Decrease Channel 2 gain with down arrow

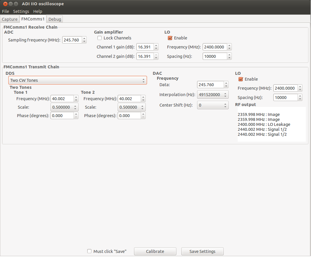(x=156, y=58)
